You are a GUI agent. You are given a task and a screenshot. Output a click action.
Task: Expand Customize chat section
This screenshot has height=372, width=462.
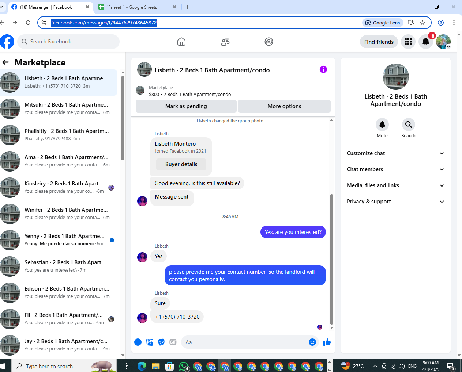(x=395, y=153)
